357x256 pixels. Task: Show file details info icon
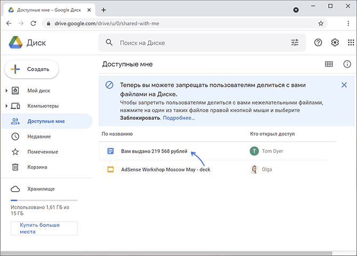click(347, 64)
